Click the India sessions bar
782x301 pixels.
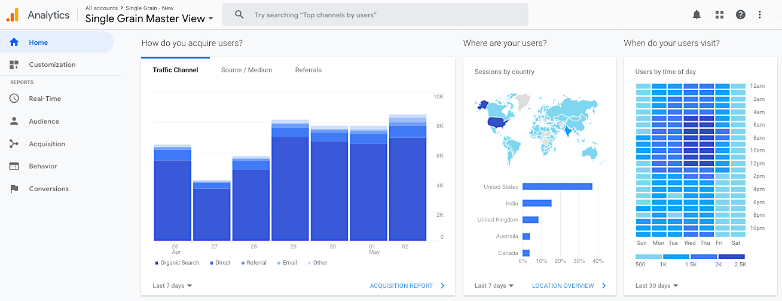pos(537,203)
